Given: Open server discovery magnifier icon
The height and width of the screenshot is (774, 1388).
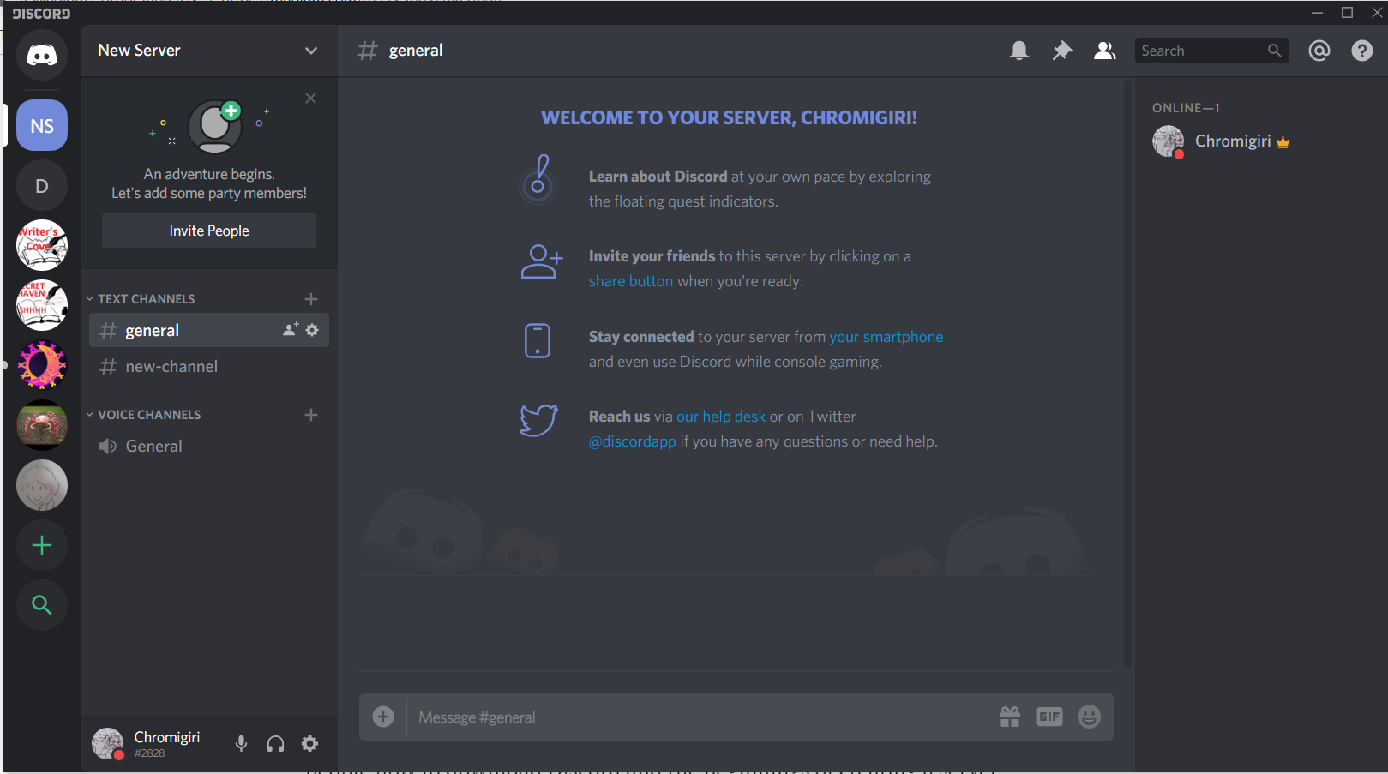Looking at the screenshot, I should pos(42,605).
